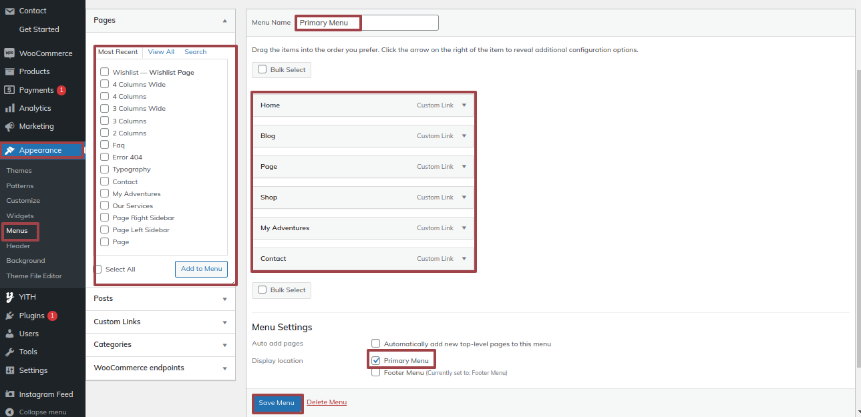Image resolution: width=861 pixels, height=417 pixels.
Task: Uncheck the Primary Menu display location
Action: point(376,361)
